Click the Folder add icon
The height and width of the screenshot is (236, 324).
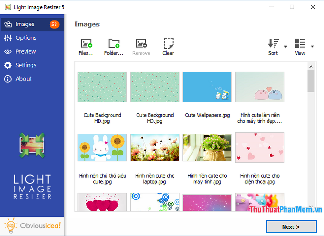tap(114, 44)
